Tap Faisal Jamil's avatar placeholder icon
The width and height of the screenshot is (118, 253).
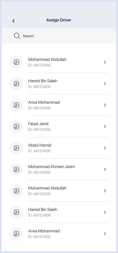click(16, 126)
